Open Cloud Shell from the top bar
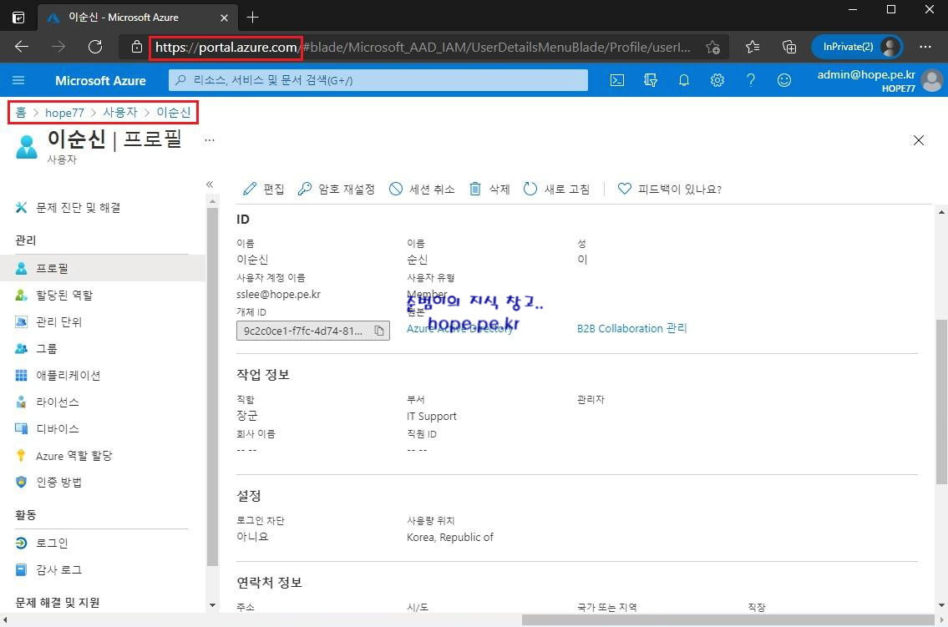This screenshot has height=627, width=948. coord(616,80)
